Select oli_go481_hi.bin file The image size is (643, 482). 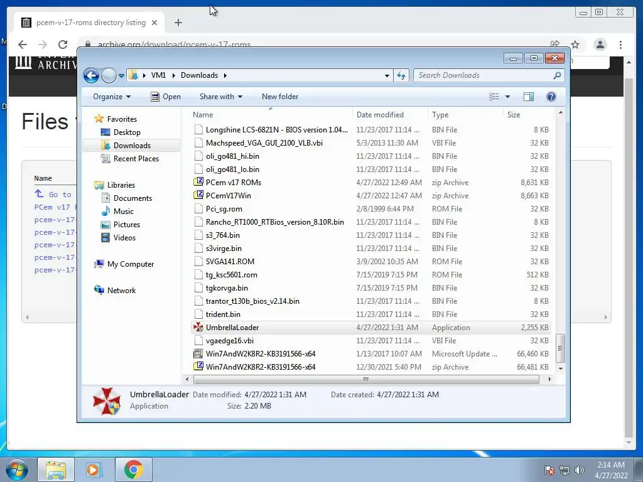232,156
